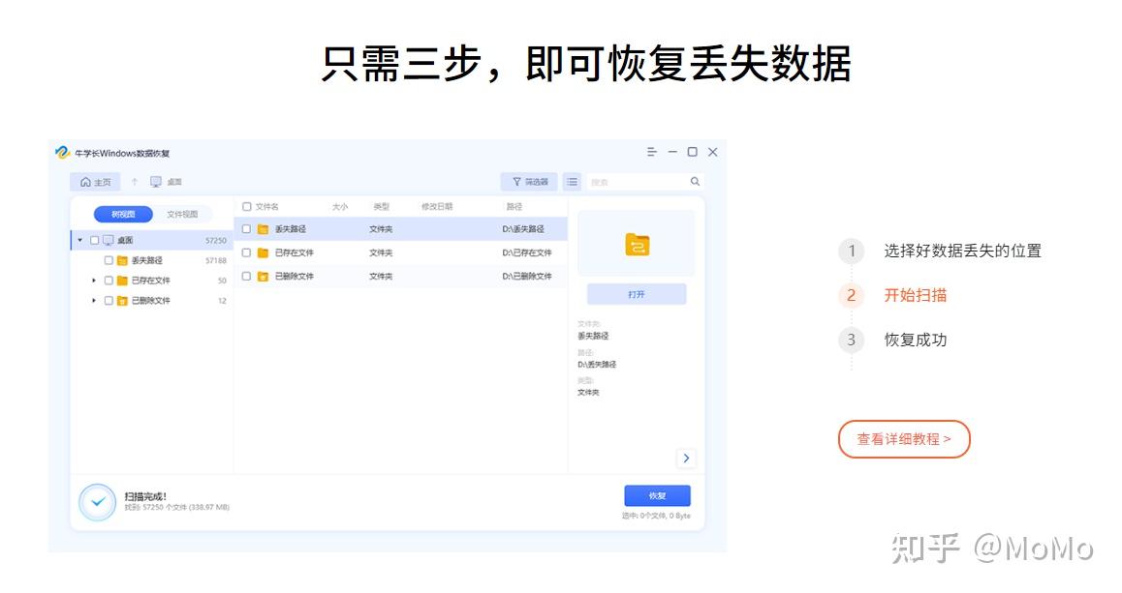The height and width of the screenshot is (593, 1122).
Task: Check the 丢失路径 row checkbox in file list
Action: click(246, 229)
